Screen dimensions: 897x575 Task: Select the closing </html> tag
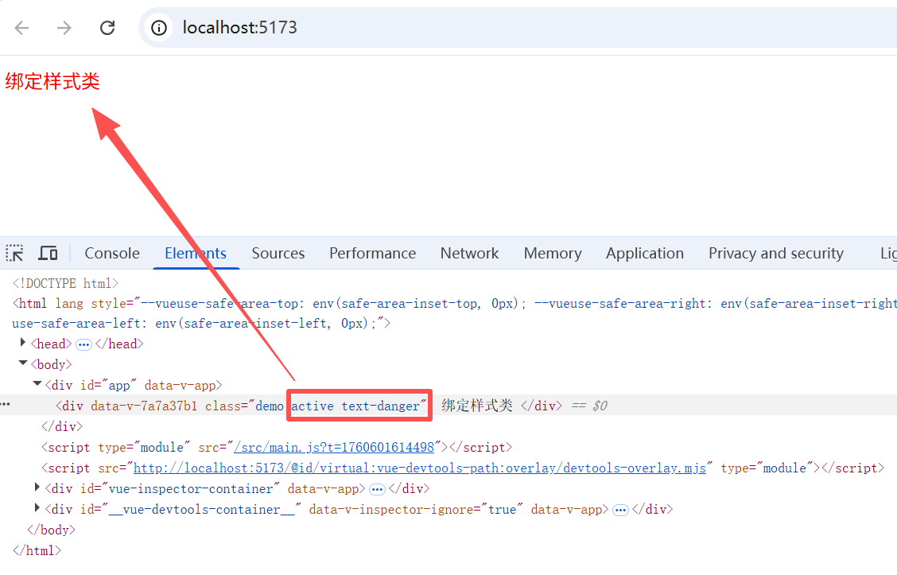tap(37, 550)
